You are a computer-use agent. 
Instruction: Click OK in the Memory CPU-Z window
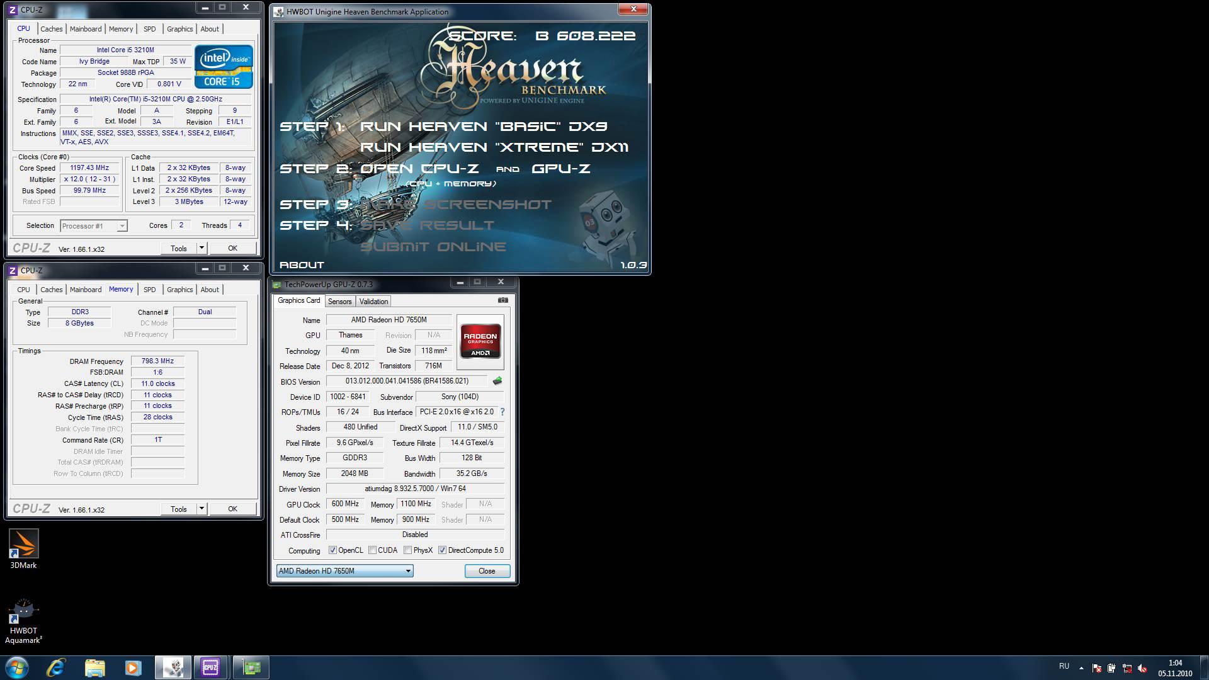(232, 509)
